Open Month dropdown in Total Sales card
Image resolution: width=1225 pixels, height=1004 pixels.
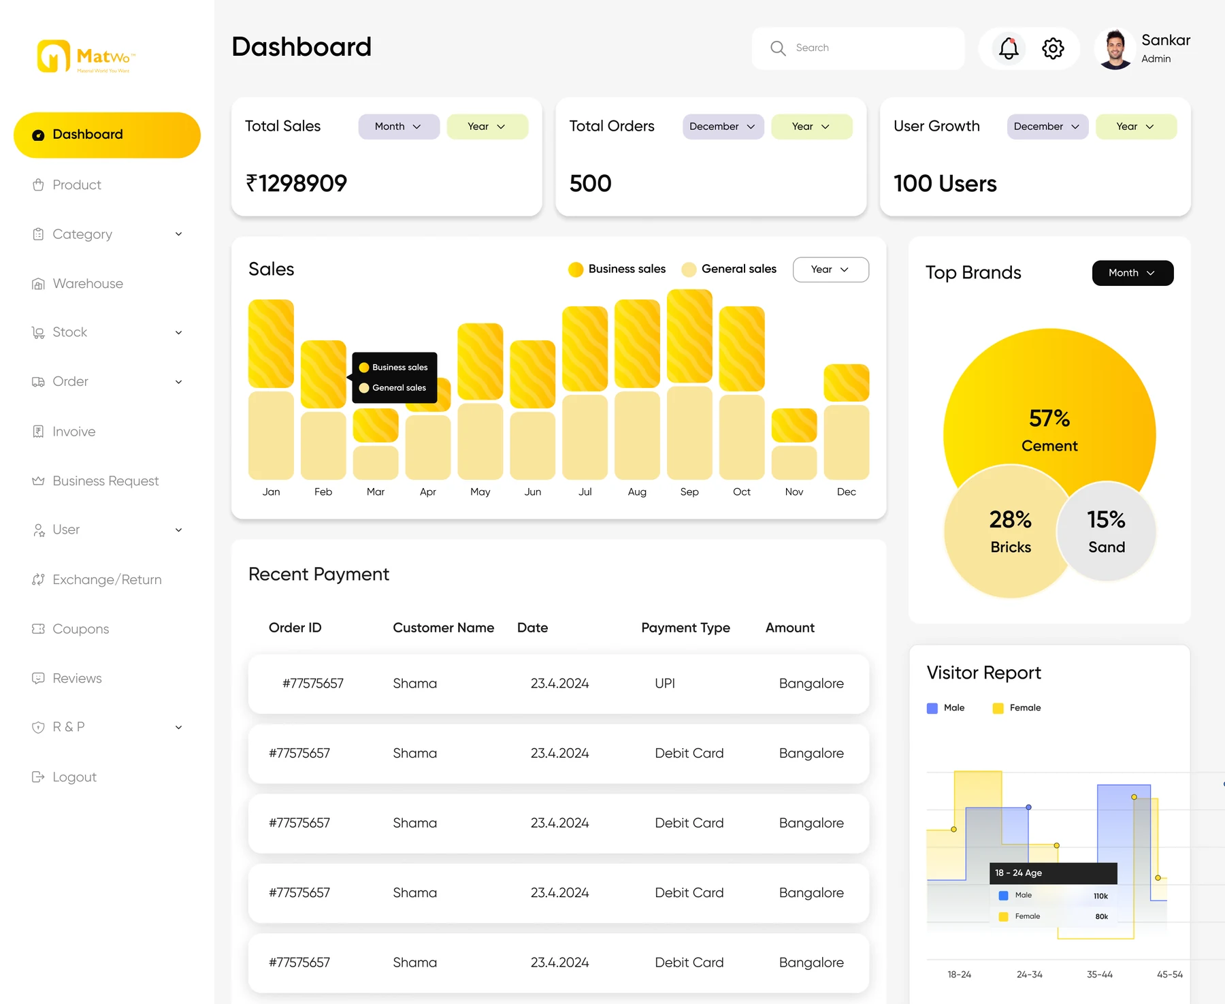point(399,127)
